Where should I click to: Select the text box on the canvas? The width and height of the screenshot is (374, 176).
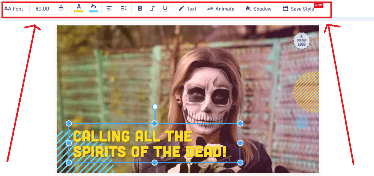coord(154,143)
